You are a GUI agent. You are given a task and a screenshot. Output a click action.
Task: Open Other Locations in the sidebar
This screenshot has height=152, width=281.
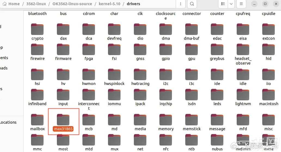click(8, 122)
